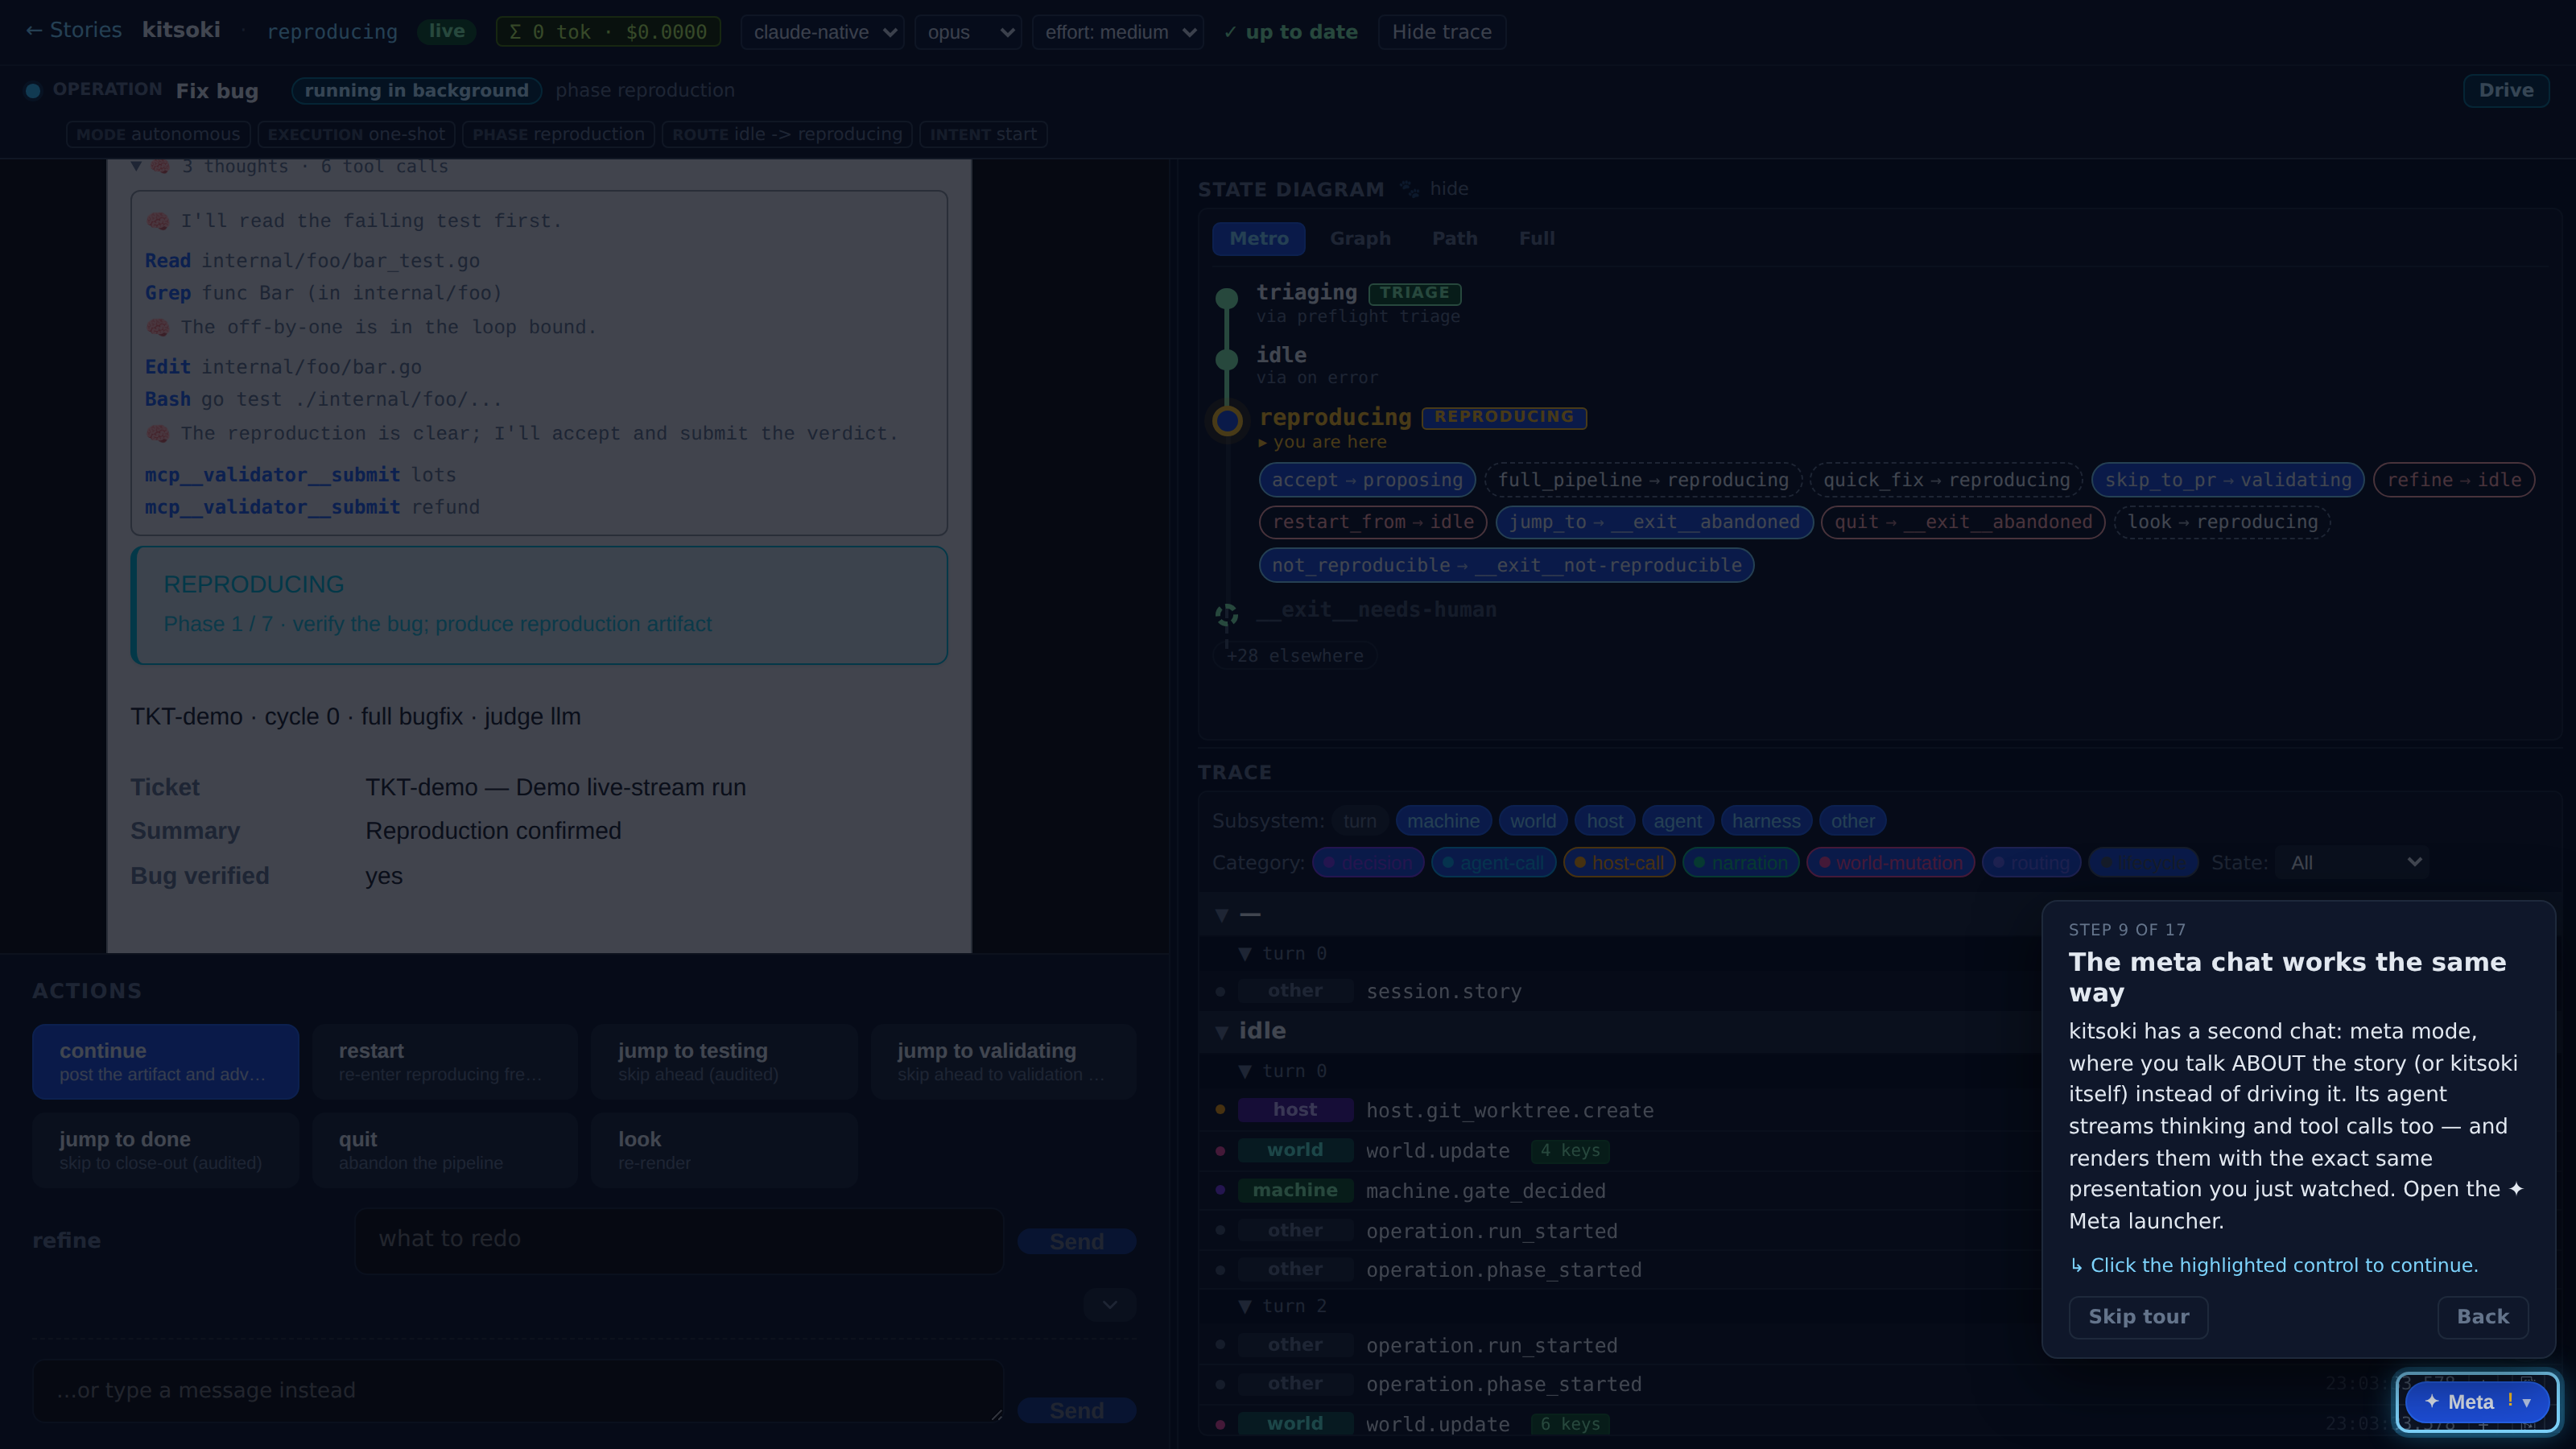This screenshot has height=1449, width=2576.
Task: Change the effort: medium dropdown
Action: [1117, 32]
